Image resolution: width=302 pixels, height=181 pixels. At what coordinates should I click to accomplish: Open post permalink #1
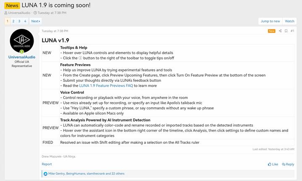coord(292,31)
